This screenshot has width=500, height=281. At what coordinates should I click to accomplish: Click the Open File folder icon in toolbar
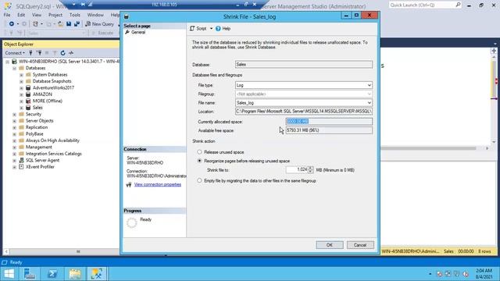click(x=60, y=24)
